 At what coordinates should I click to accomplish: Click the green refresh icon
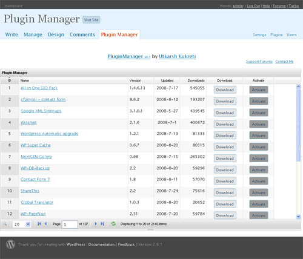coord(113,224)
